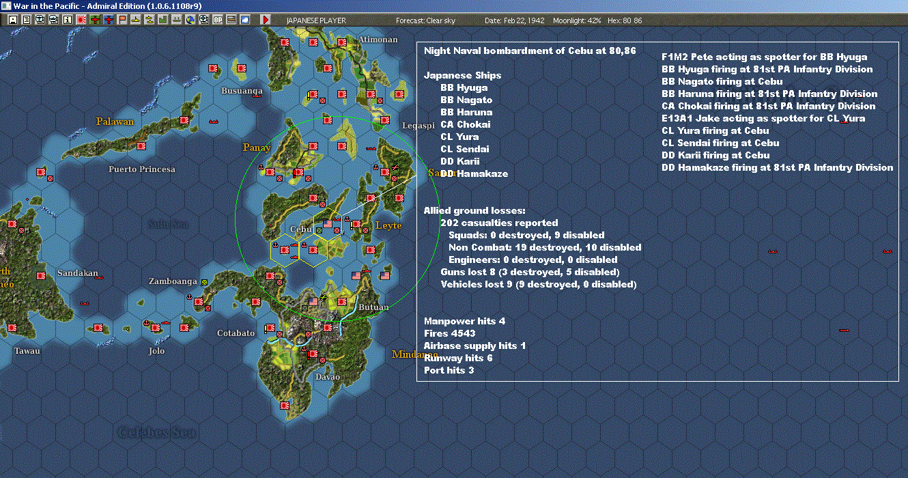This screenshot has height=478, width=908.
Task: Click the info 'i' toolbar icon
Action: (67, 20)
